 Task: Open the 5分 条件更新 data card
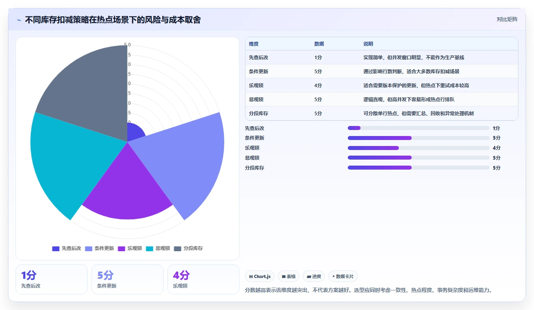(128, 279)
